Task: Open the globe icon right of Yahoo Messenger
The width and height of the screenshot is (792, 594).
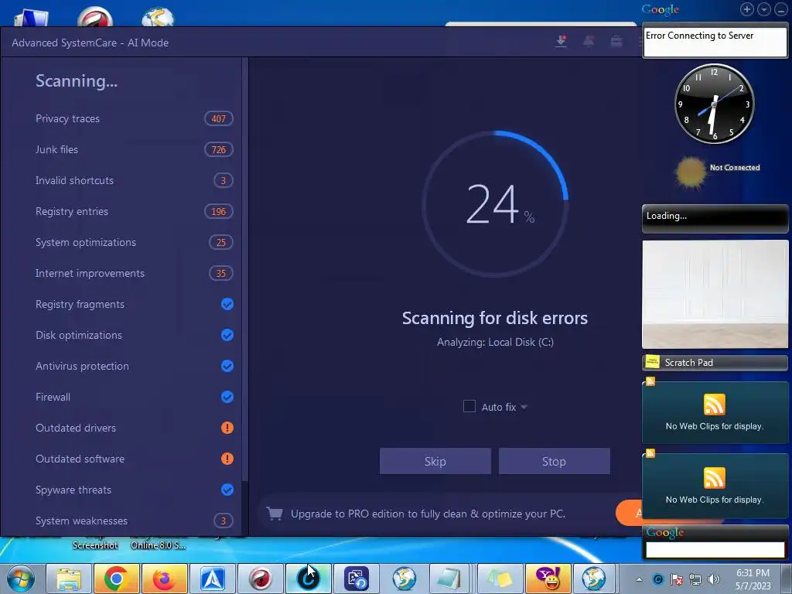Action: [x=594, y=579]
